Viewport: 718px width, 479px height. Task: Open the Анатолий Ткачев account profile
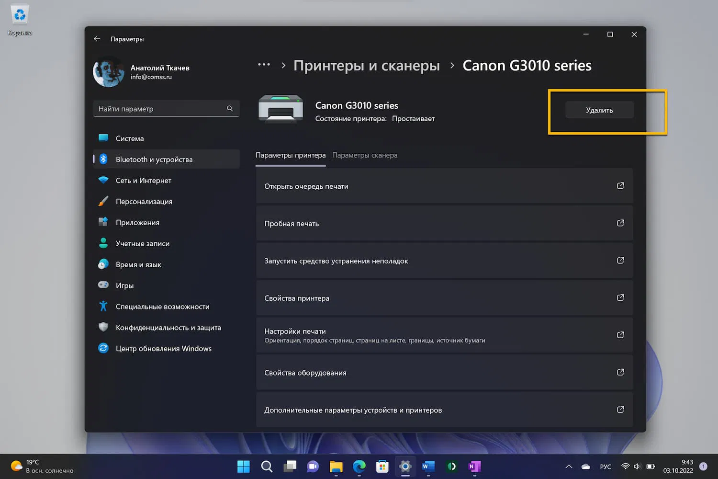pos(142,72)
